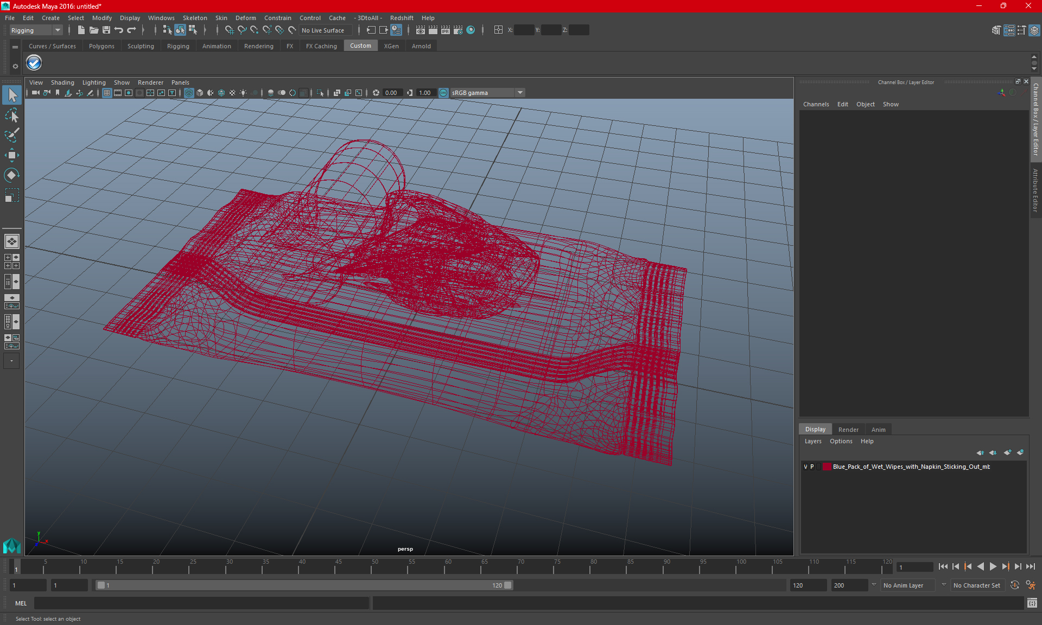This screenshot has height=625, width=1042.
Task: Open animation preferences running-man icon
Action: point(1031,585)
